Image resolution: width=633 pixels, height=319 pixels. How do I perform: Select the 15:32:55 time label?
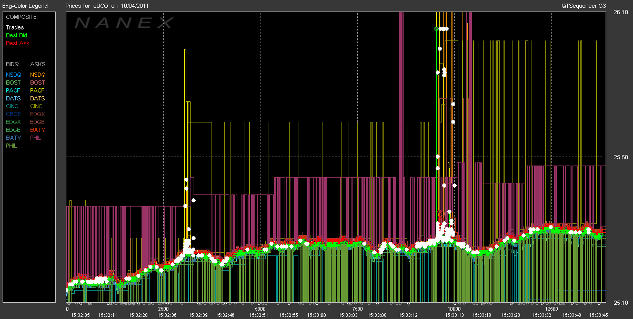[288, 315]
